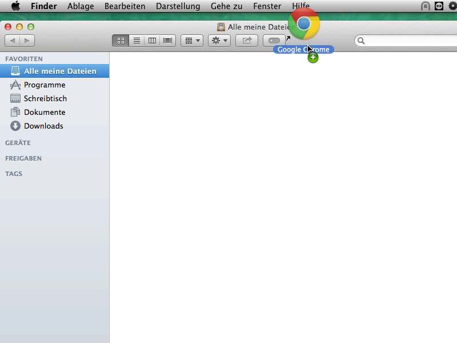
Task: Switch to column view
Action: (x=152, y=41)
